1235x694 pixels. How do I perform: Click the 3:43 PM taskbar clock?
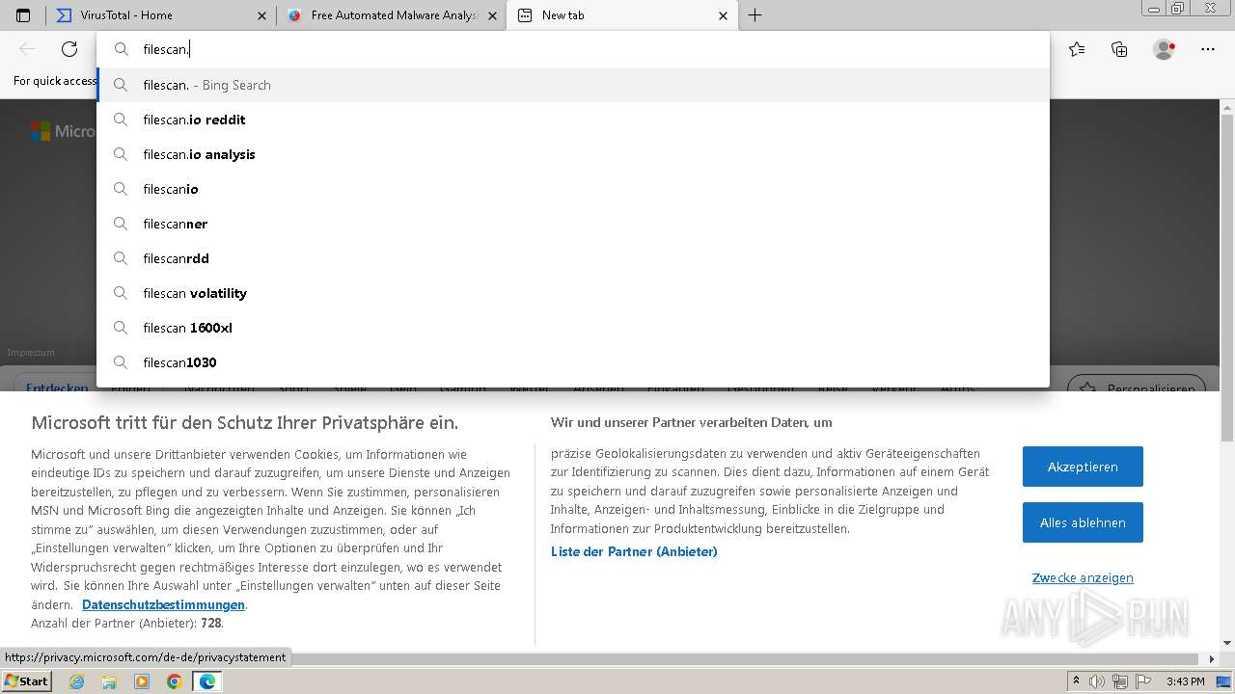click(1185, 681)
